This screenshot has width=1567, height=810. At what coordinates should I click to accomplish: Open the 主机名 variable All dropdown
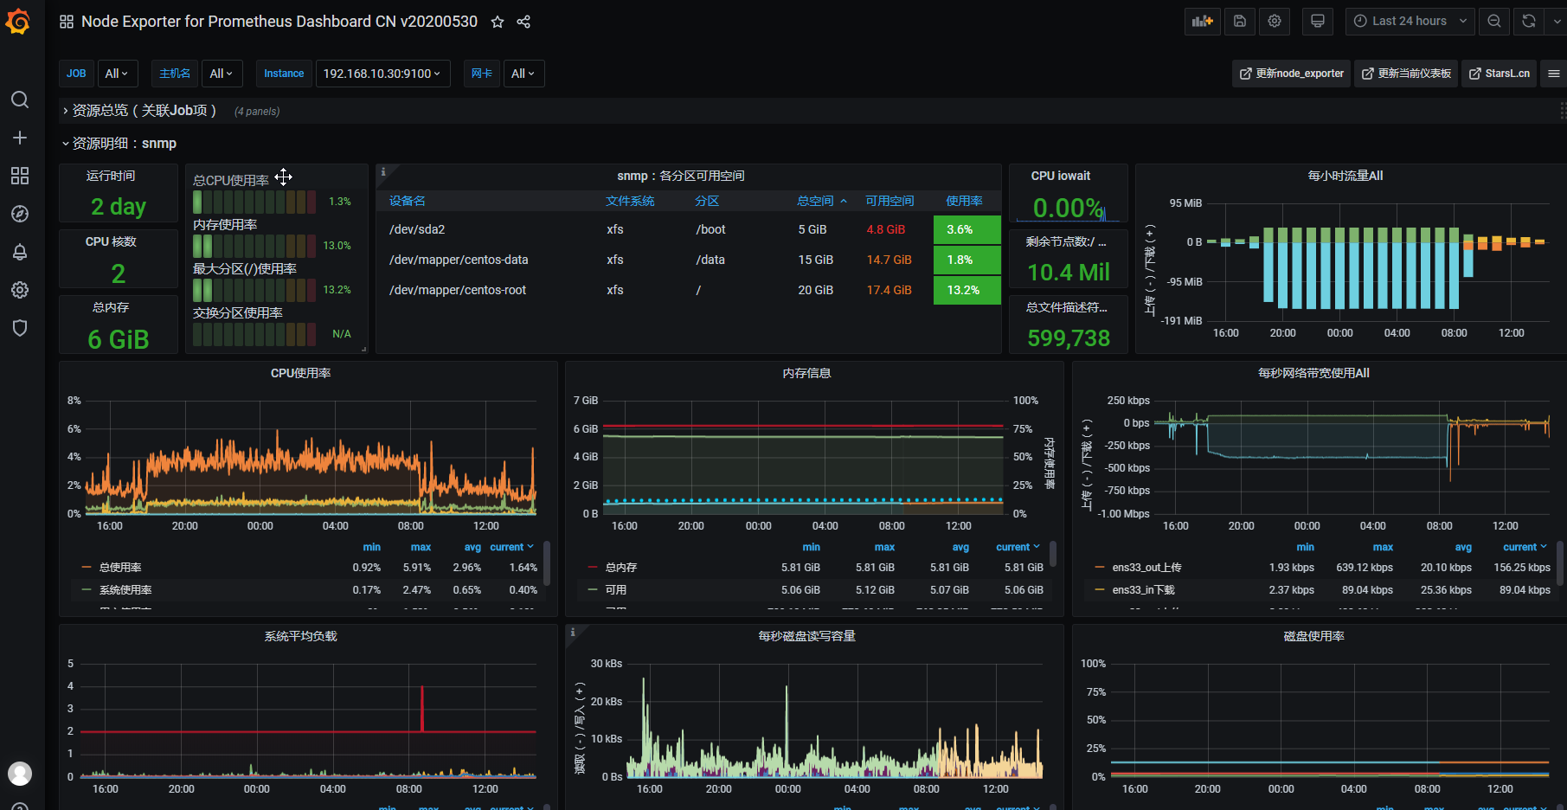221,74
